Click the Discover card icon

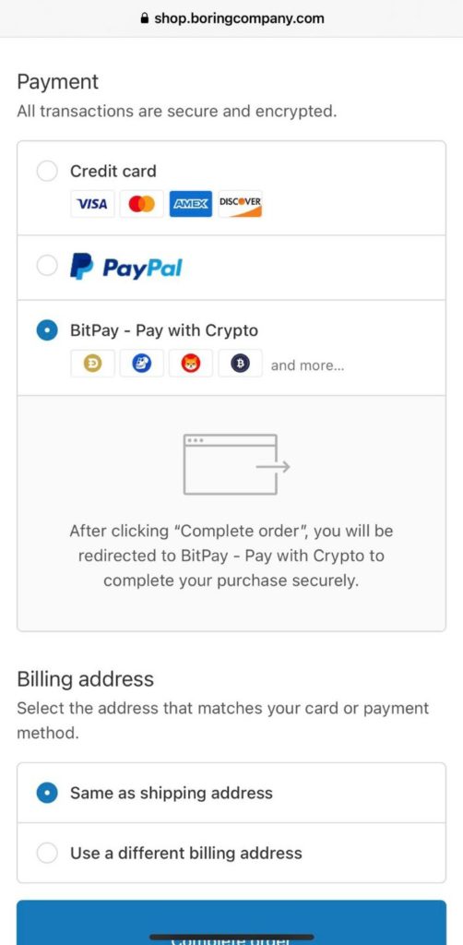(x=240, y=204)
